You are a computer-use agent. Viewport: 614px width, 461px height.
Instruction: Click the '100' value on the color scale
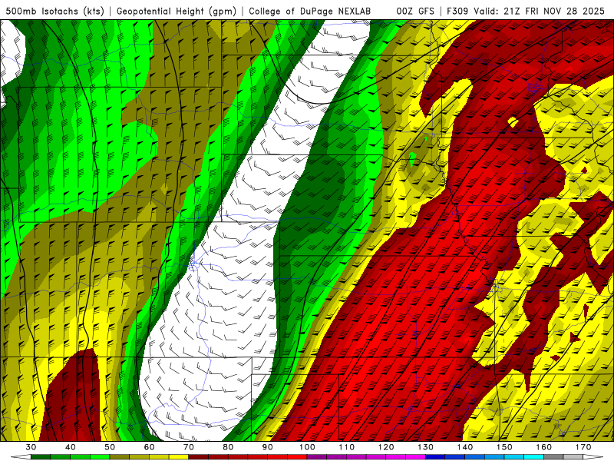pos(308,447)
